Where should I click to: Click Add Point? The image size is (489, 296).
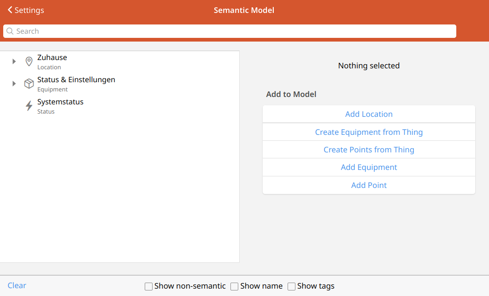point(369,185)
